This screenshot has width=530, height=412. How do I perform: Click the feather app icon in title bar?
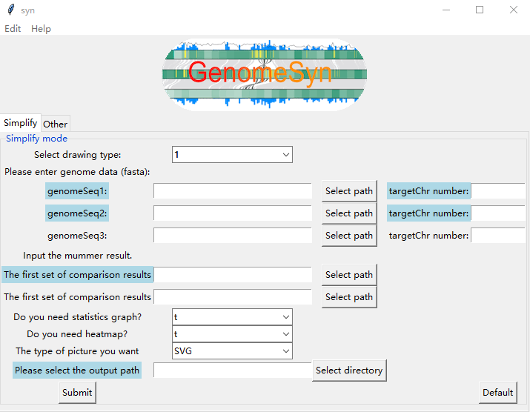pos(10,10)
